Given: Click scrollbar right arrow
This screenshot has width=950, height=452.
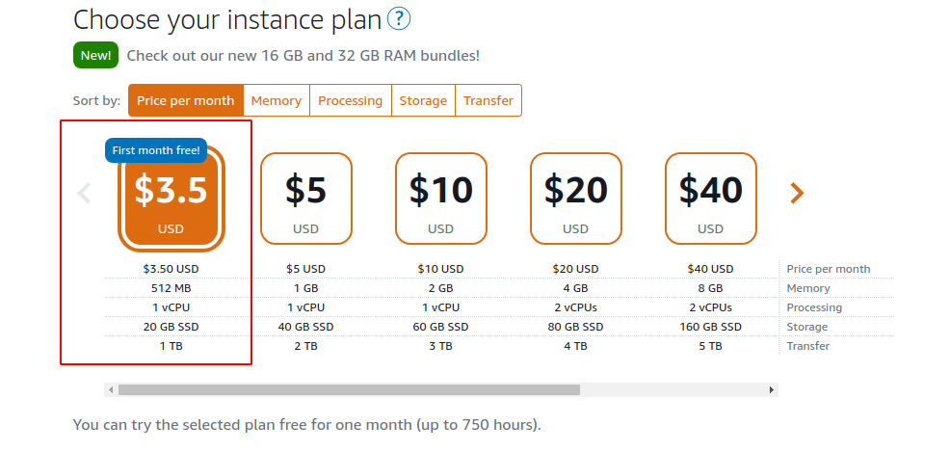Looking at the screenshot, I should 771,389.
